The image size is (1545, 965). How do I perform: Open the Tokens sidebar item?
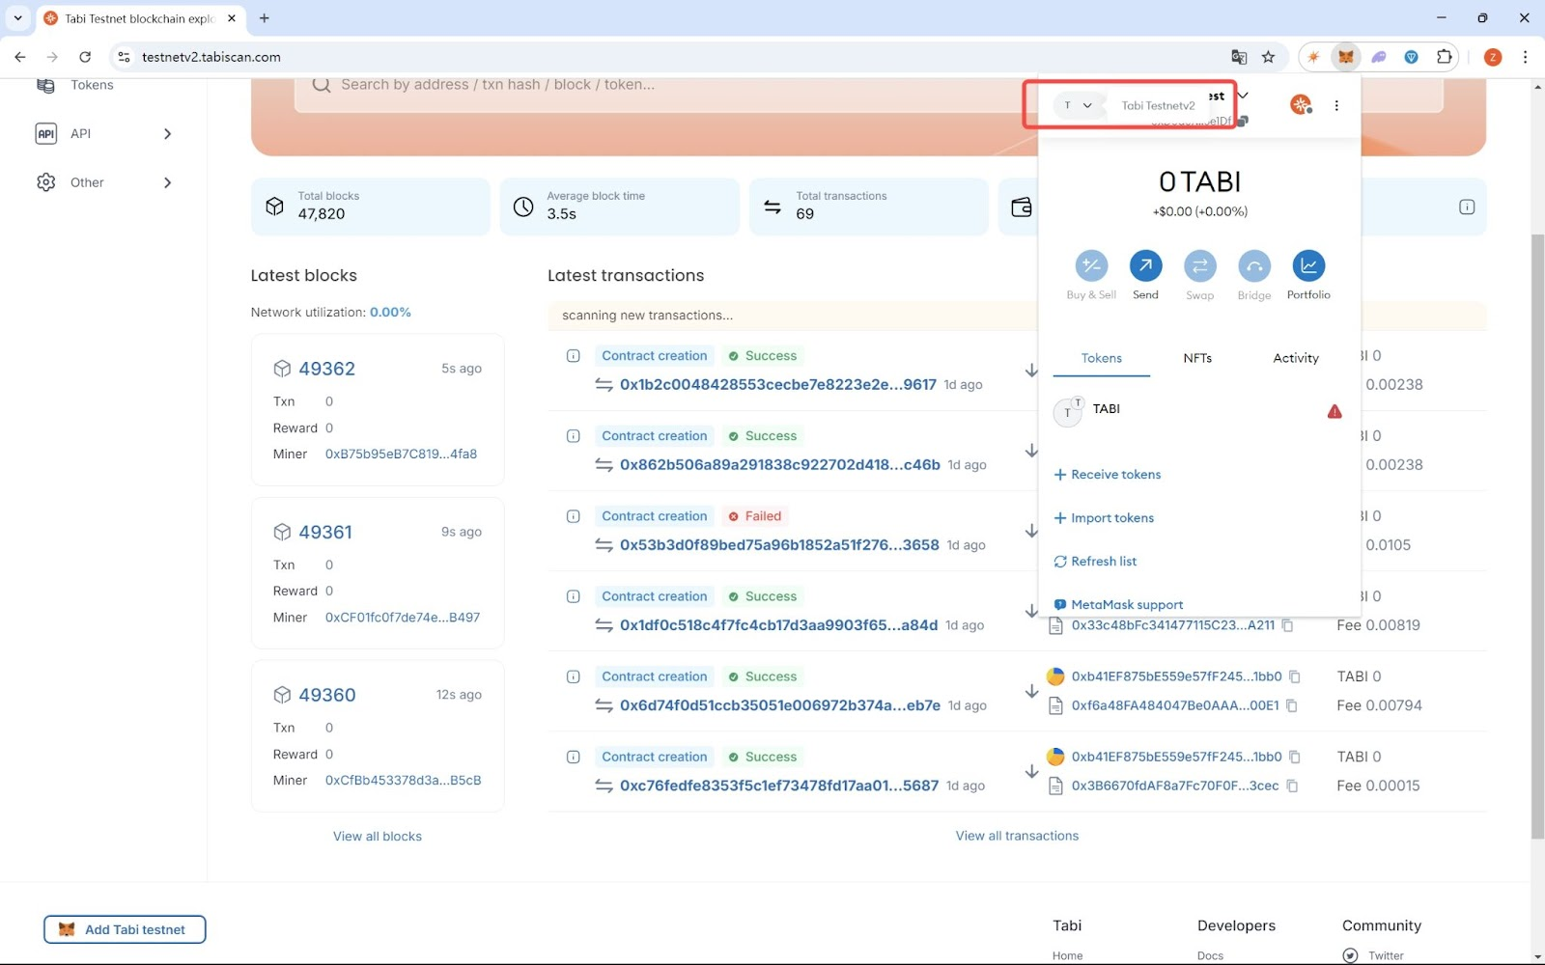click(92, 85)
